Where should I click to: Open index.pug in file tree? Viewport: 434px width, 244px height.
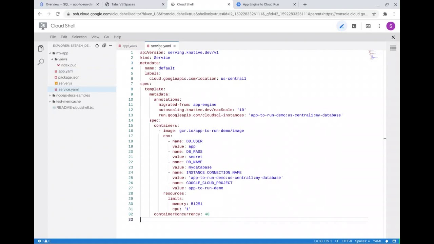(68, 65)
